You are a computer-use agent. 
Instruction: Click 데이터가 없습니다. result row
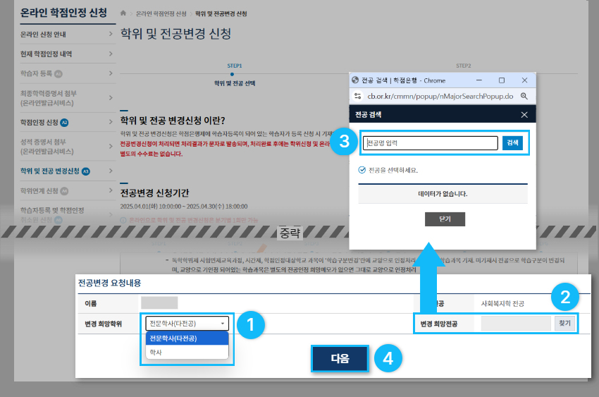click(x=443, y=194)
